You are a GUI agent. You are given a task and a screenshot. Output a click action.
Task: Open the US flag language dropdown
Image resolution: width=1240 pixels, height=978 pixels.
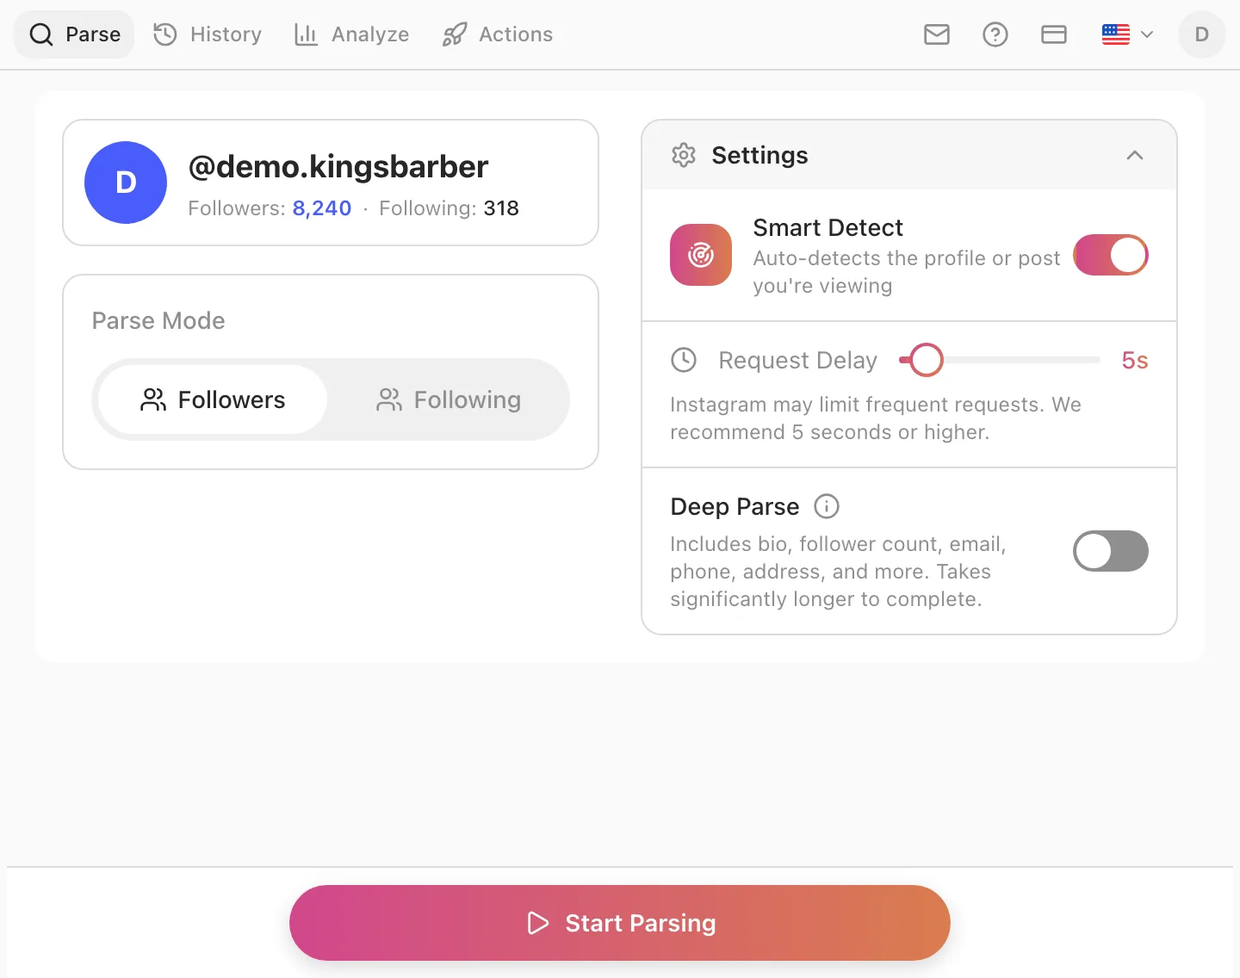[1127, 34]
